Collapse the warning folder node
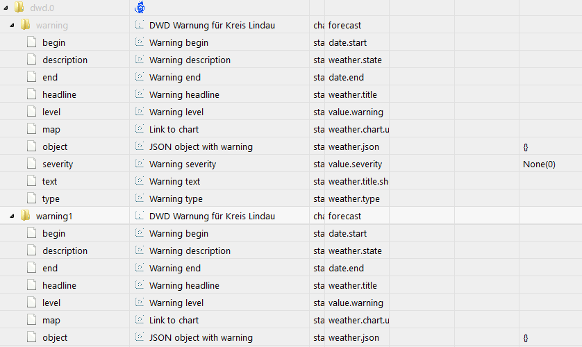 coord(12,25)
